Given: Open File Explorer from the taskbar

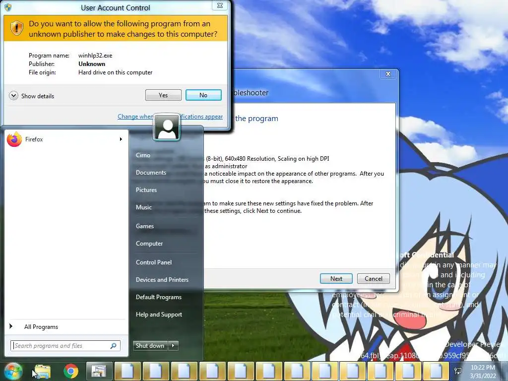Looking at the screenshot, I should click(43, 371).
